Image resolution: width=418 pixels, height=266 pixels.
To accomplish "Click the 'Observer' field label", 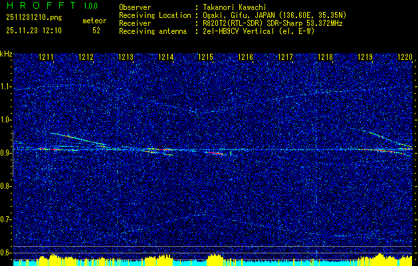I will tap(135, 7).
